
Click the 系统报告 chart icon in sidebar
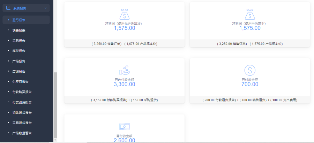click(x=8, y=8)
